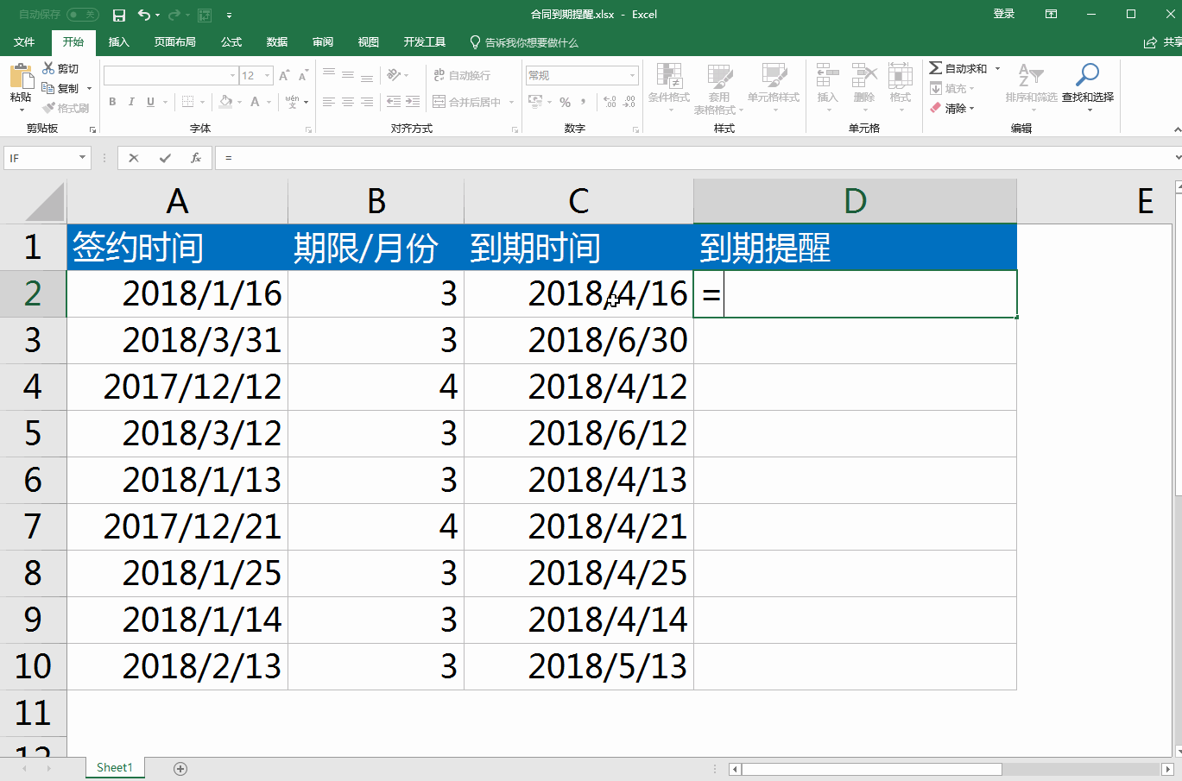
Task: Click the insert function fx icon
Action: coord(196,158)
